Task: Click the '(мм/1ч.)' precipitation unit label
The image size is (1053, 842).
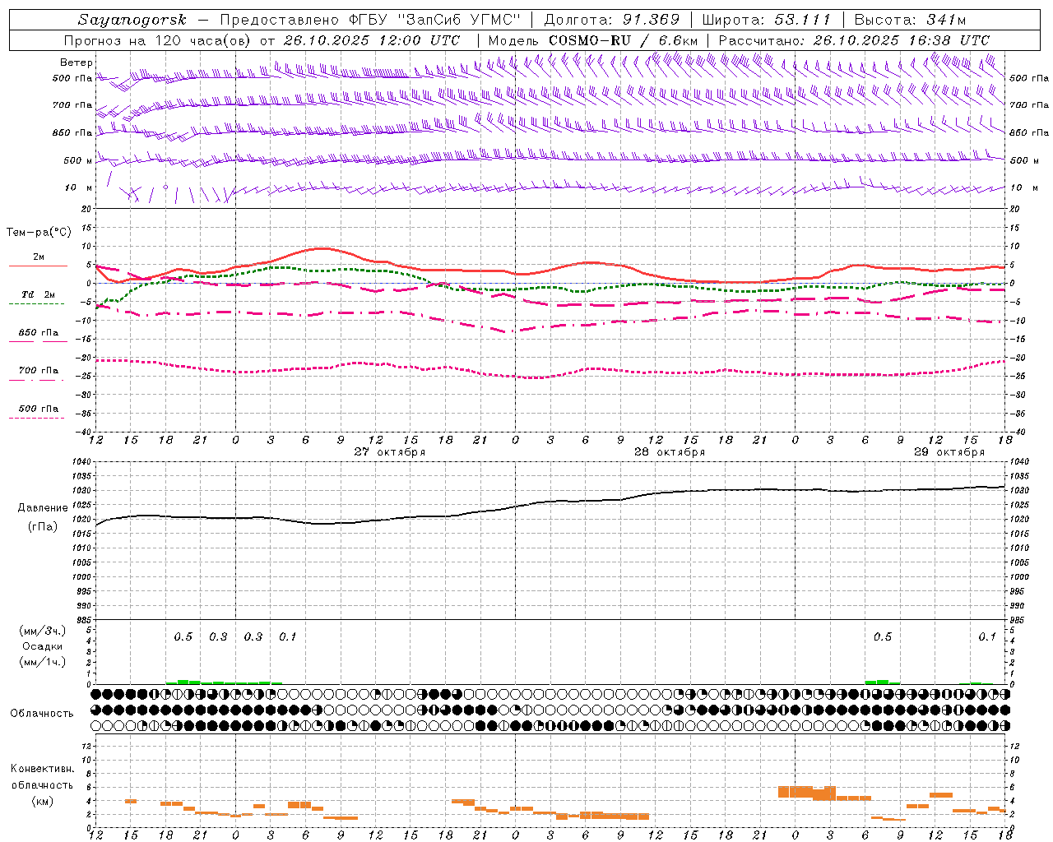Action: 43,662
